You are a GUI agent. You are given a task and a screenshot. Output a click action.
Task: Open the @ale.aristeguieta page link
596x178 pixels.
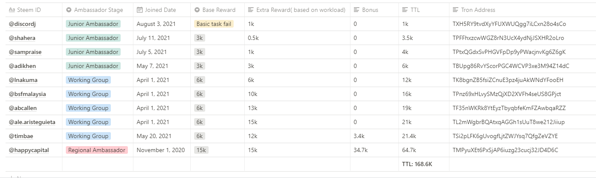pos(32,122)
